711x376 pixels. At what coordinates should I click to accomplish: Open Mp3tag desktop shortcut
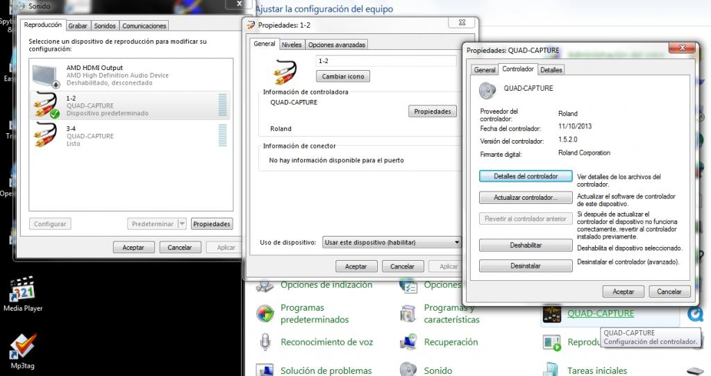tap(23, 347)
